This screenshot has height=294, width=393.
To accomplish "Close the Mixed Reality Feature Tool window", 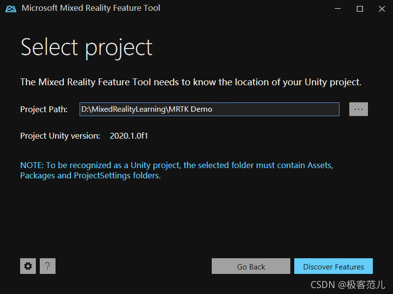I will tap(382, 9).
